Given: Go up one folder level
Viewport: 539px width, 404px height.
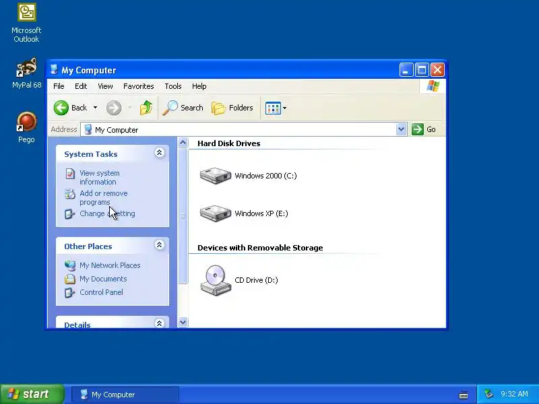Looking at the screenshot, I should [x=146, y=108].
